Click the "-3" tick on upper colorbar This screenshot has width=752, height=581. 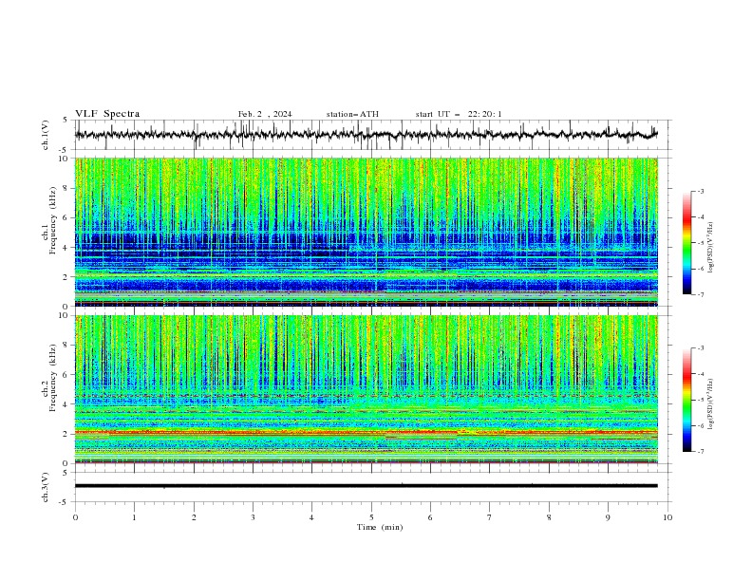pyautogui.click(x=700, y=191)
